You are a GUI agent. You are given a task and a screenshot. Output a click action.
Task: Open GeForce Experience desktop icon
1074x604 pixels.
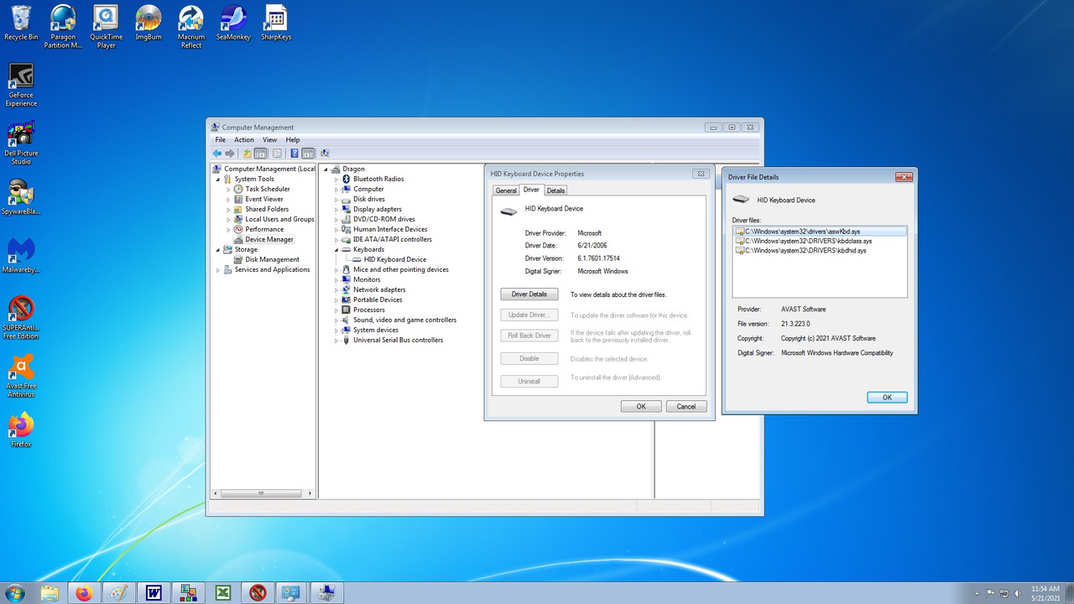(x=21, y=86)
